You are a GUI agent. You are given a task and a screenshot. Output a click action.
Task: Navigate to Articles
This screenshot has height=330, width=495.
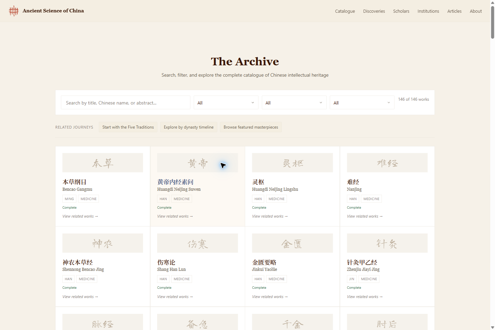(x=454, y=11)
